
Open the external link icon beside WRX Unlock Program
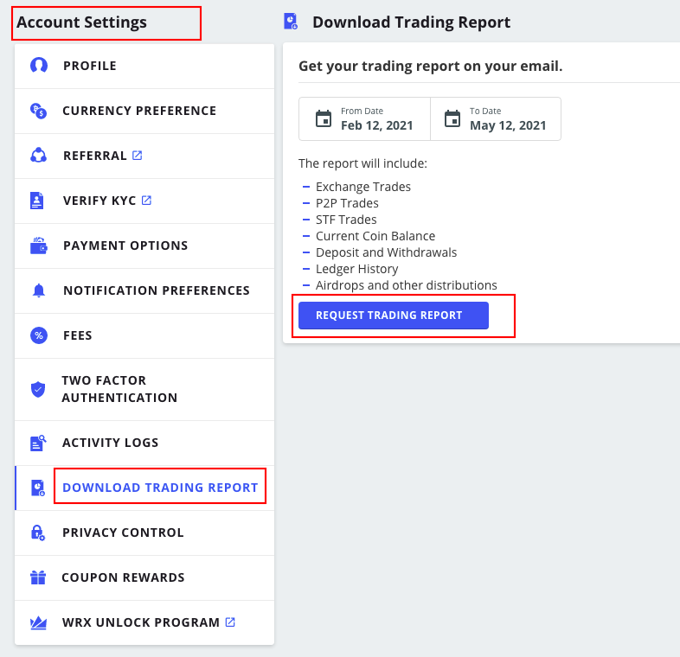[x=230, y=622]
